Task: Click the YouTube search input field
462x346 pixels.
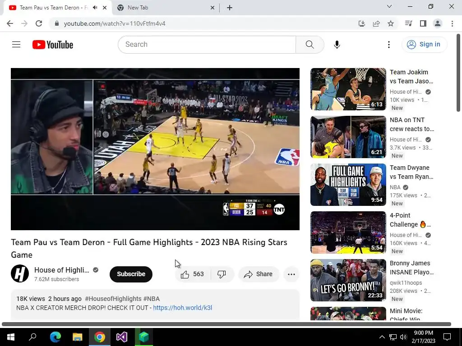Action: [207, 45]
